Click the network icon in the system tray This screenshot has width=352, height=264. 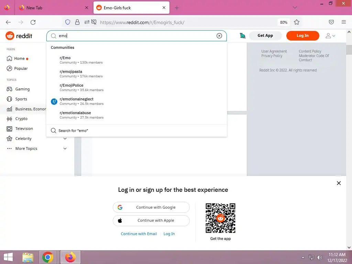(311, 257)
